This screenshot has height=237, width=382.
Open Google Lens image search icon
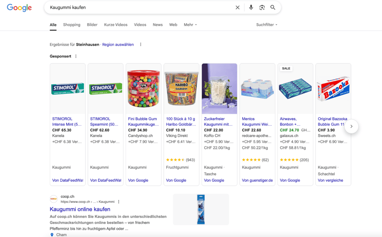(x=262, y=7)
